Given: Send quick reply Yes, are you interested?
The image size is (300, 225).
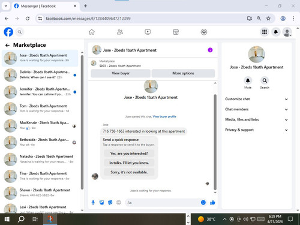Looking at the screenshot, I should pos(129,154).
